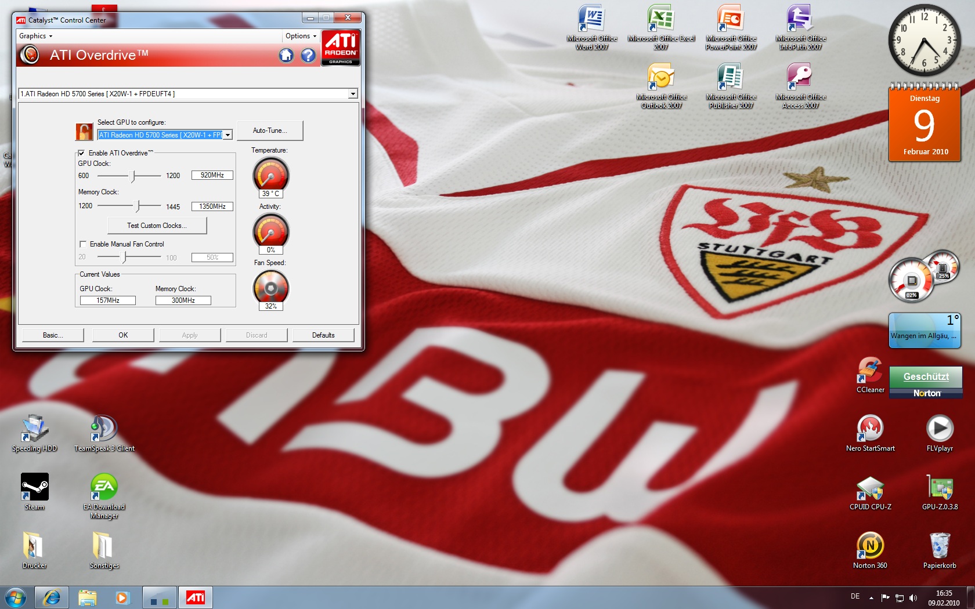Show hidden tray icons arrow

tap(871, 597)
